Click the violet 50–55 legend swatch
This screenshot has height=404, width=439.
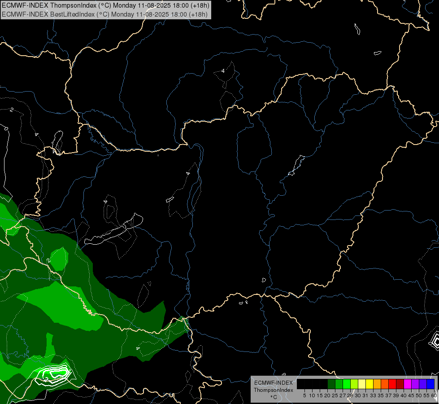coord(423,384)
